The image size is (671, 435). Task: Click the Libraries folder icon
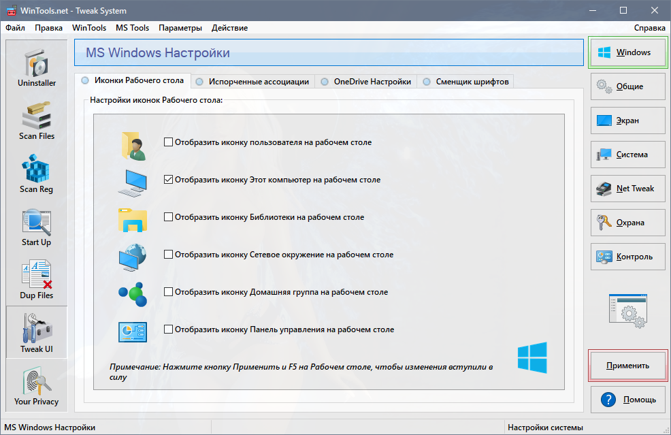click(x=133, y=220)
